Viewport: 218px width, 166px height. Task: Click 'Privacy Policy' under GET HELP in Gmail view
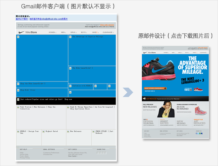pos(25,158)
